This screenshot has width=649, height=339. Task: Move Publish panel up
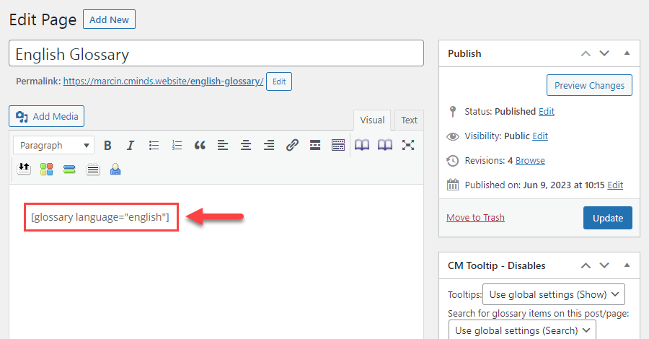click(586, 53)
